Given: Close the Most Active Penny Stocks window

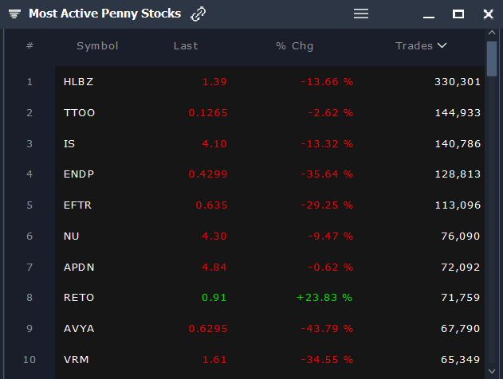Looking at the screenshot, I should point(488,14).
